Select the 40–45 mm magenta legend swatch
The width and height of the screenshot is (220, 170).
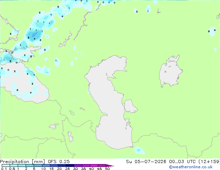(94, 165)
